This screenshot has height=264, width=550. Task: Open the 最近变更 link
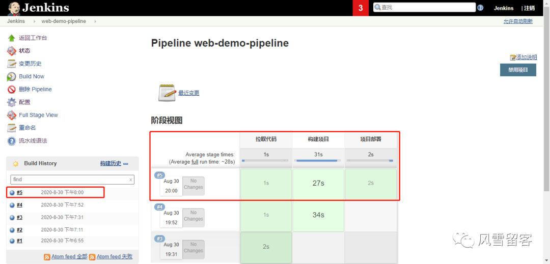point(189,93)
